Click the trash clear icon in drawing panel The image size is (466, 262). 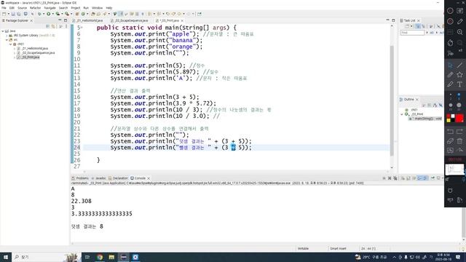(459, 141)
